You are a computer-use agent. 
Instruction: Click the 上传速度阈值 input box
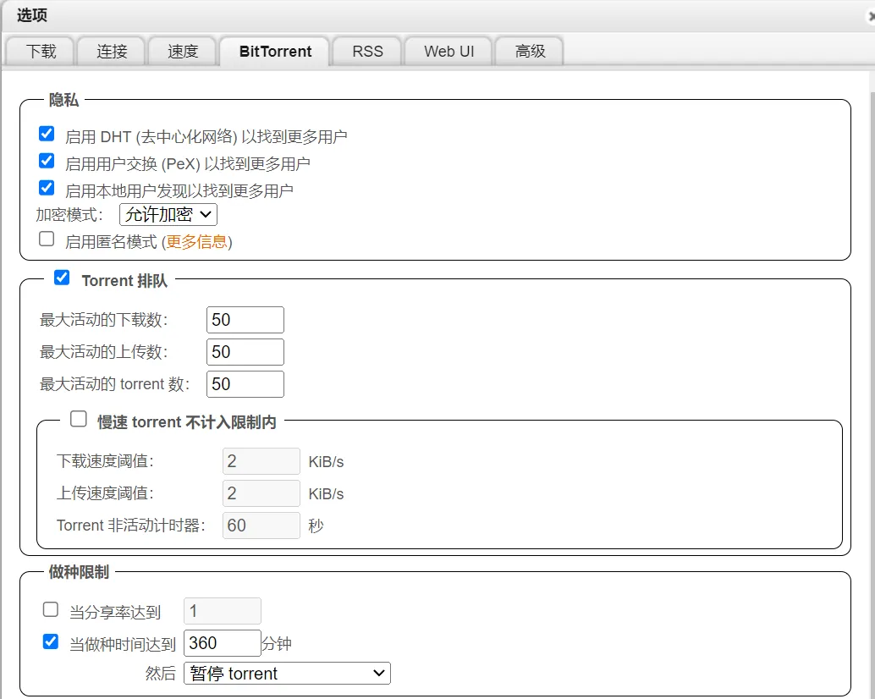click(261, 493)
